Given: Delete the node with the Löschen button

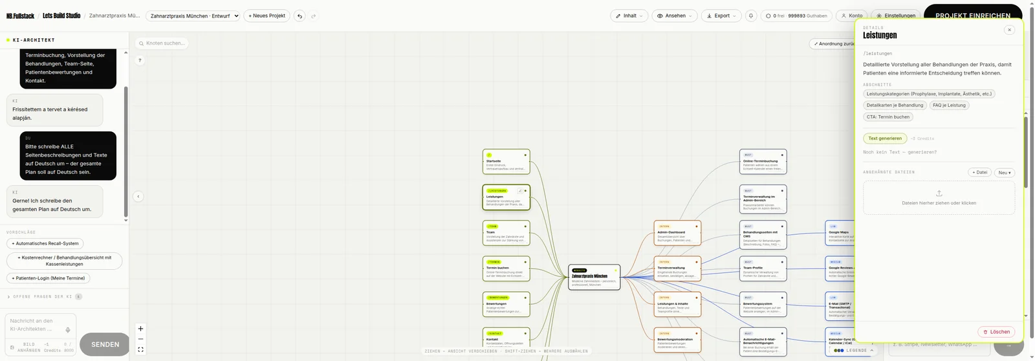Looking at the screenshot, I should pos(996,332).
